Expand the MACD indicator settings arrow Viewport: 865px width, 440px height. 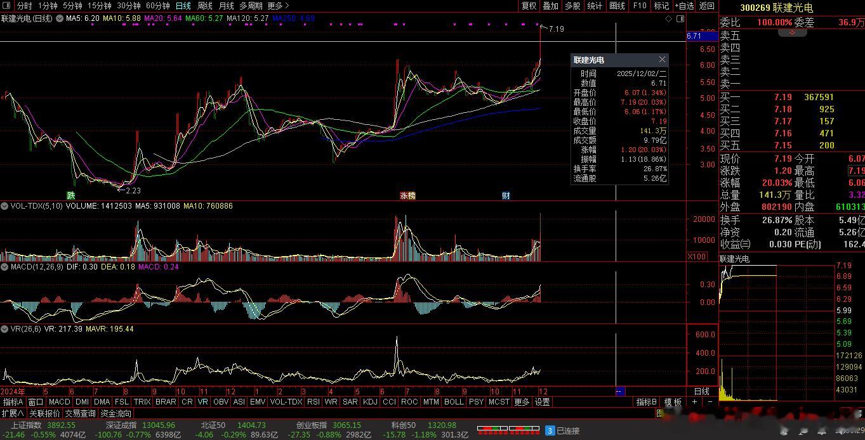[4, 267]
